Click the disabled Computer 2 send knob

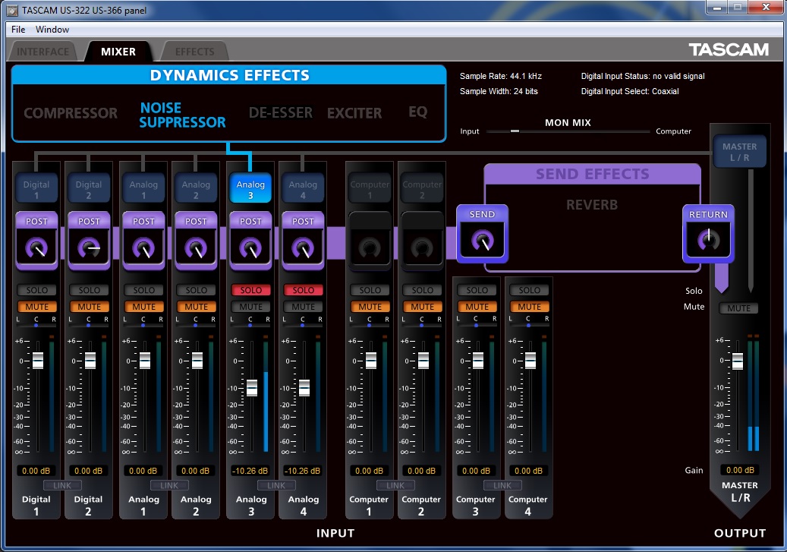(422, 248)
